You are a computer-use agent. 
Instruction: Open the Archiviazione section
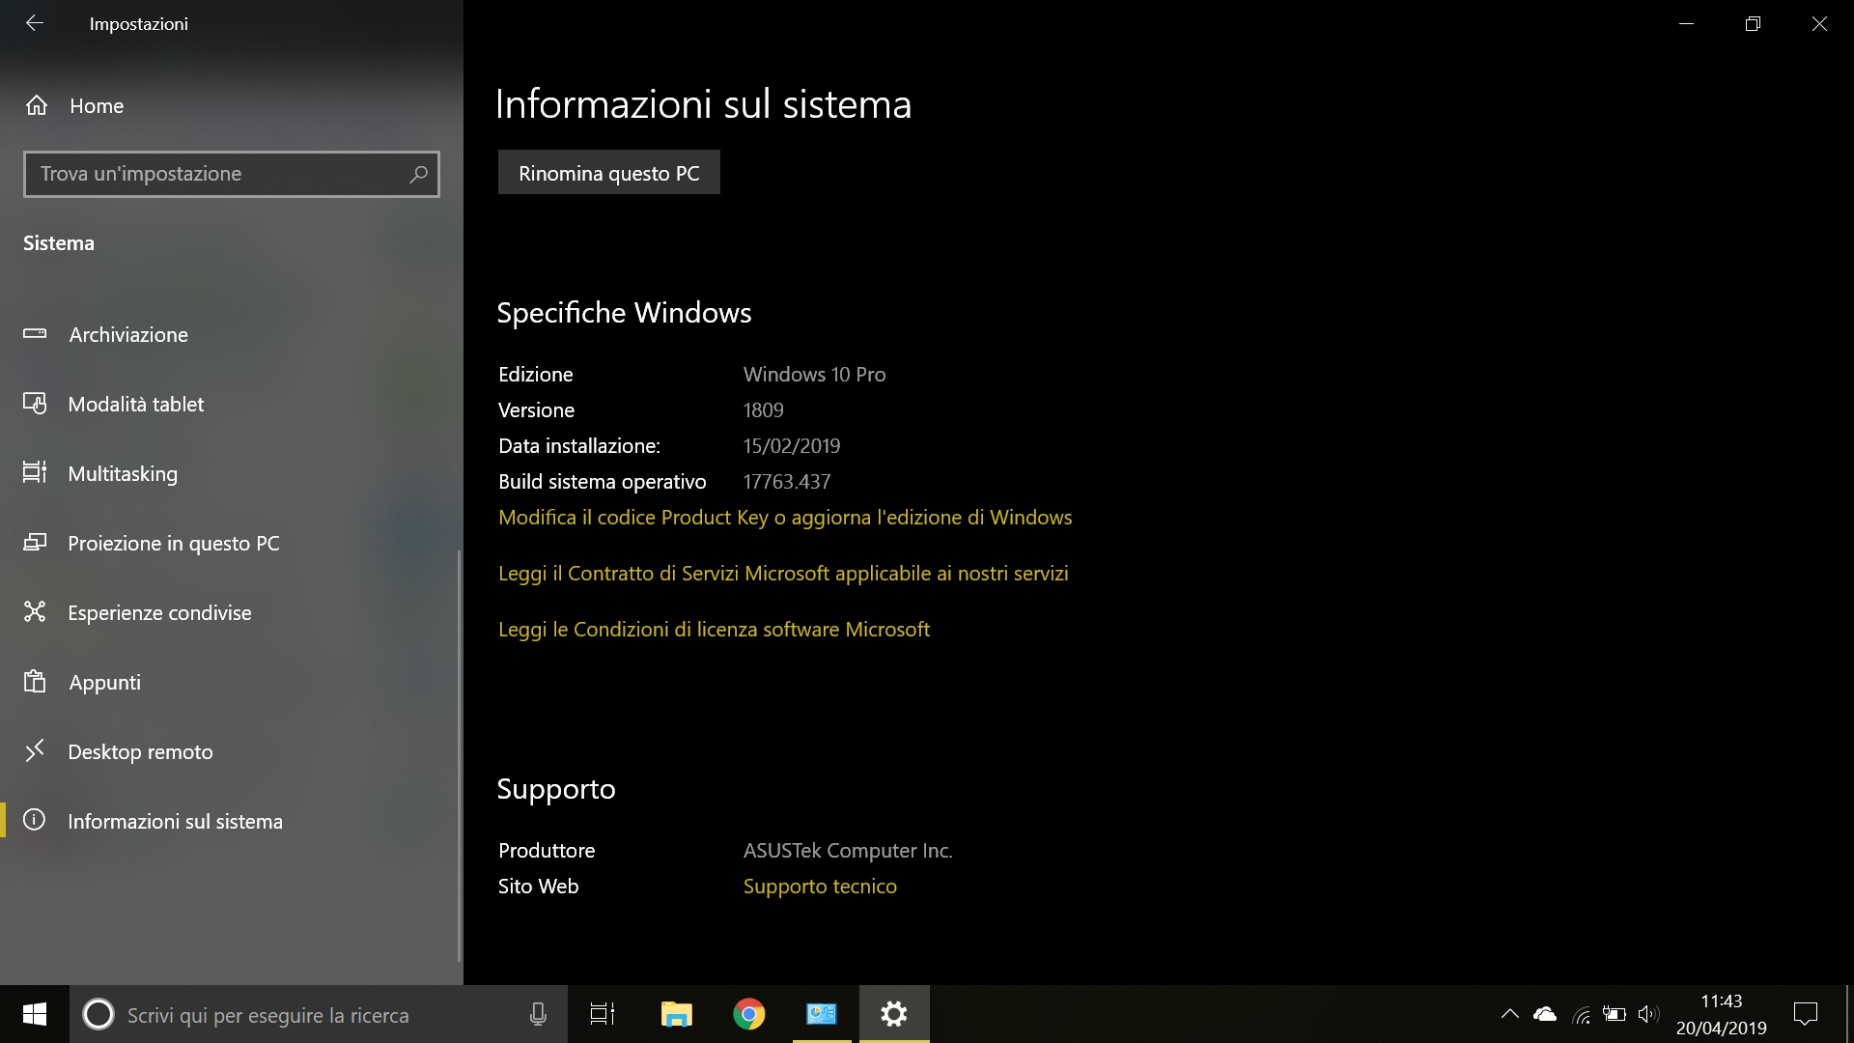[230, 334]
